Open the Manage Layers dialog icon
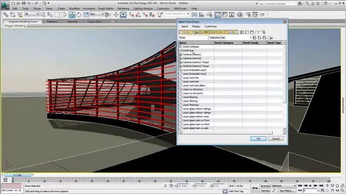Image resolution: width=346 pixels, height=194 pixels. click(210, 15)
